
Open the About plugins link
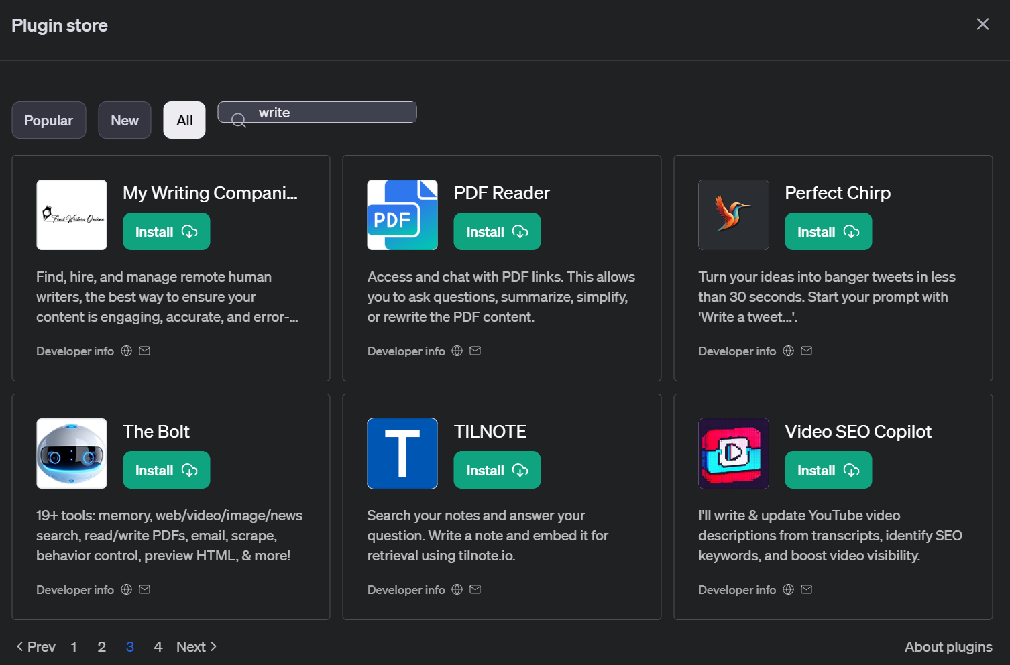pos(948,647)
